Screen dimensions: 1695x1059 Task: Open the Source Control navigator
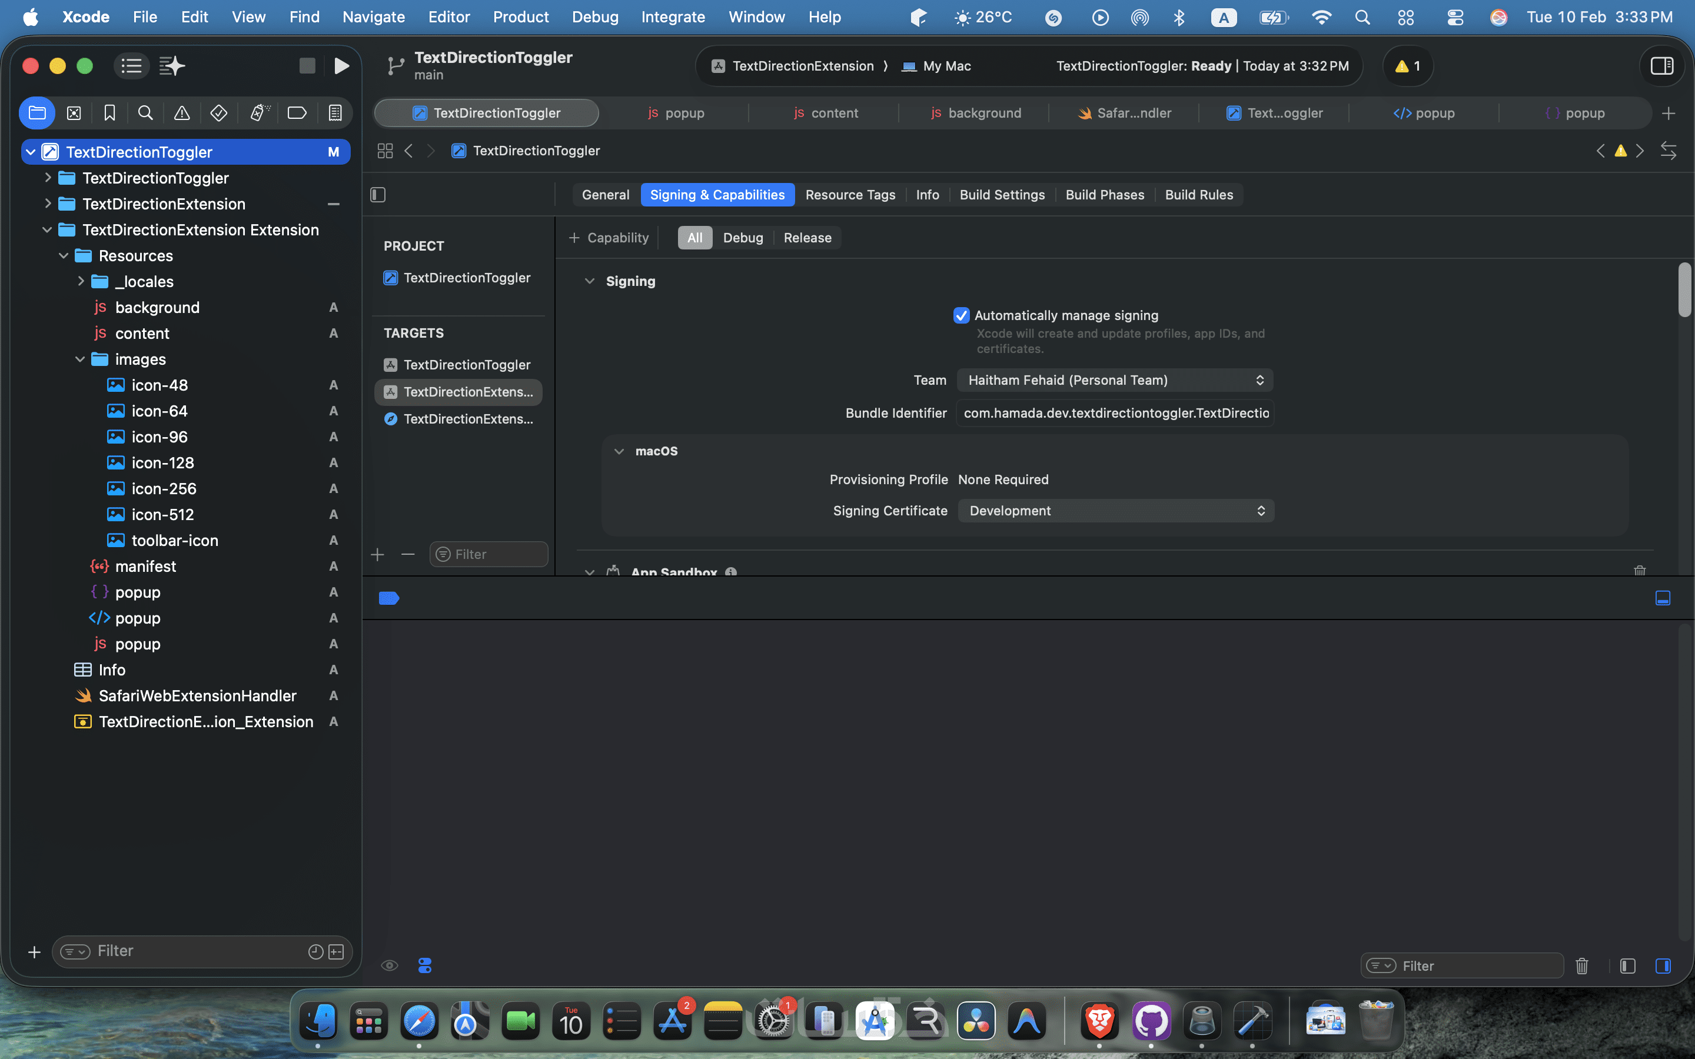pos(74,113)
